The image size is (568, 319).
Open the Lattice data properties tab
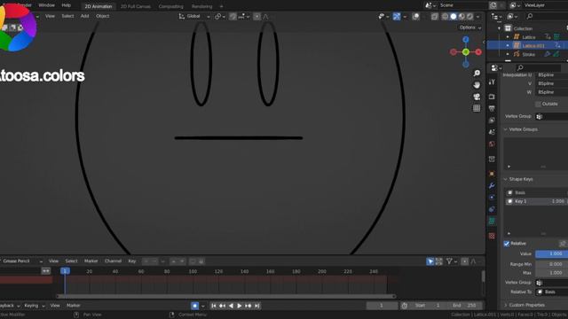point(492,221)
